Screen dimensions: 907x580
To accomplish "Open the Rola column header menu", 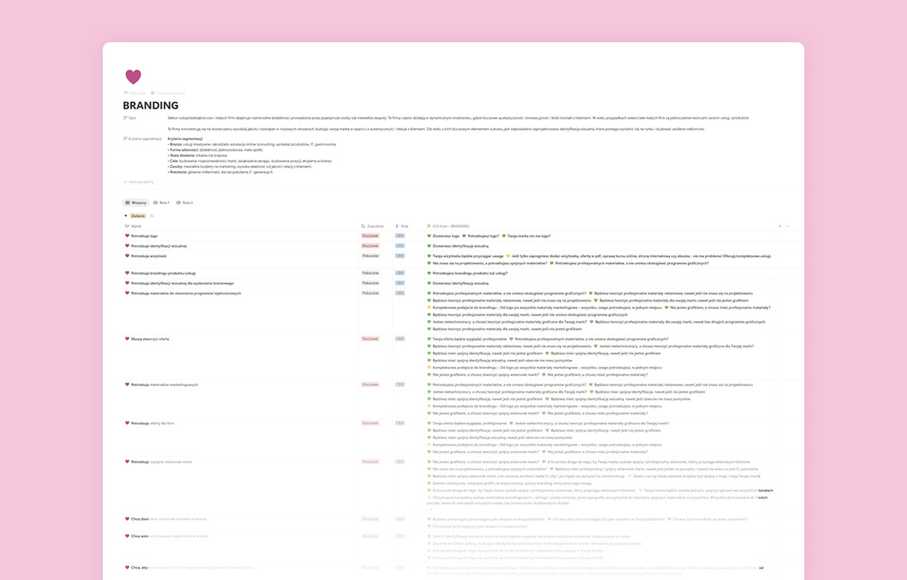I will coord(402,226).
